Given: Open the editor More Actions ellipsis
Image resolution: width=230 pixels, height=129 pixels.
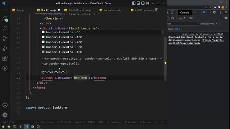Looking at the screenshot, I should 162,10.
